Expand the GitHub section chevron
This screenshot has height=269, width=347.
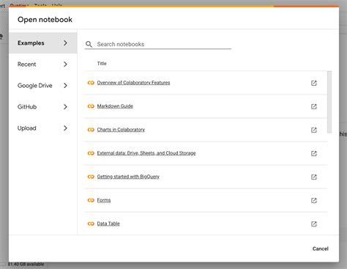(65, 107)
